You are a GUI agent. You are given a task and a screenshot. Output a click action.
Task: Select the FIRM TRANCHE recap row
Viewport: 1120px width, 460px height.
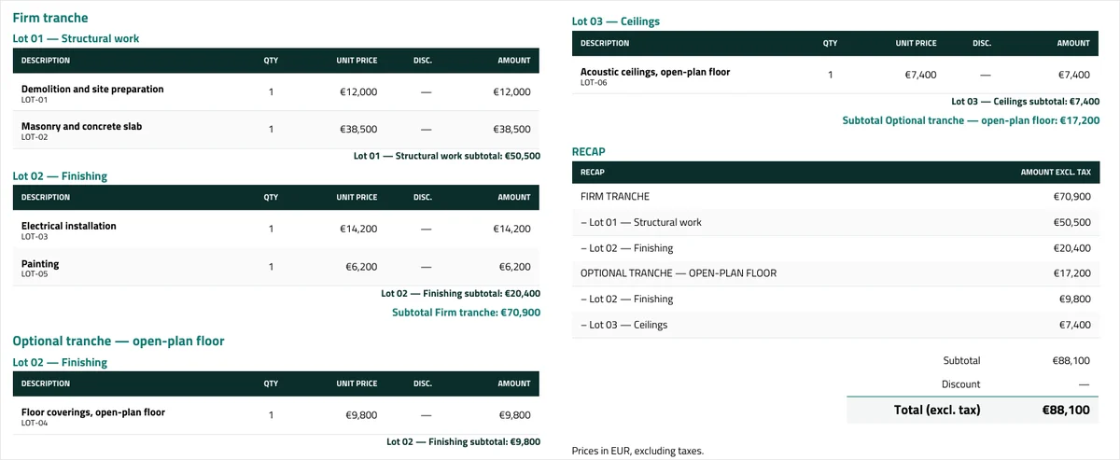[835, 197]
